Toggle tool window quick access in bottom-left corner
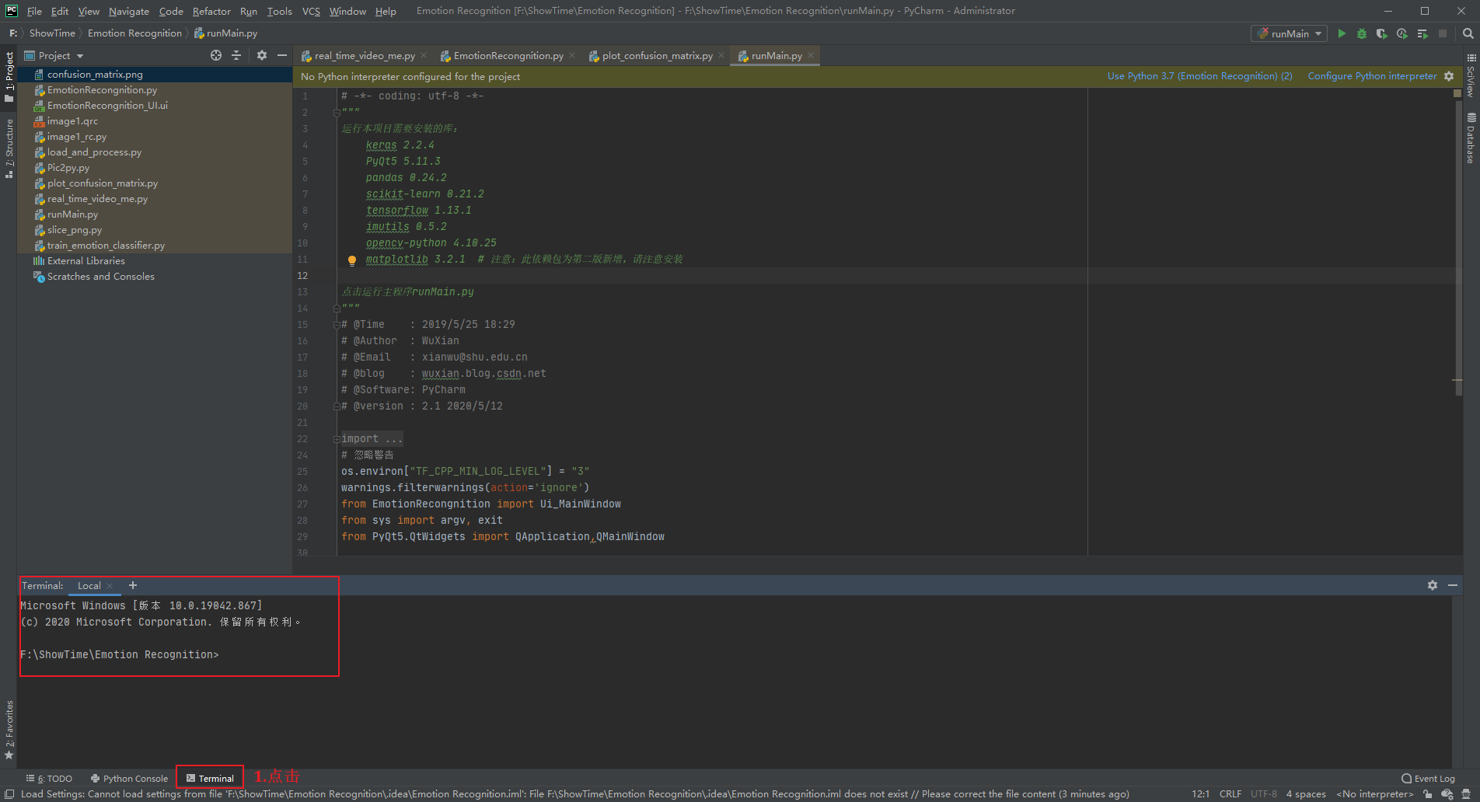 pyautogui.click(x=9, y=794)
